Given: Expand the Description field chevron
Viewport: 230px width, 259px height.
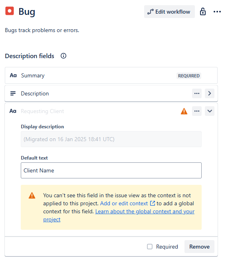Looking at the screenshot, I should 210,93.
